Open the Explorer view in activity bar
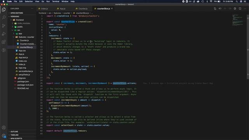Viewport: 249px width, 140px height. [4, 9]
